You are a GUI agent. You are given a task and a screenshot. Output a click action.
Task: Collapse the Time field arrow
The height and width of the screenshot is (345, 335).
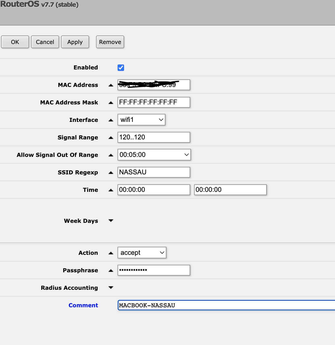111,190
